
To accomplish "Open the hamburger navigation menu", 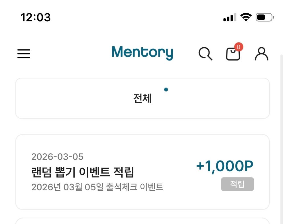I will click(24, 54).
